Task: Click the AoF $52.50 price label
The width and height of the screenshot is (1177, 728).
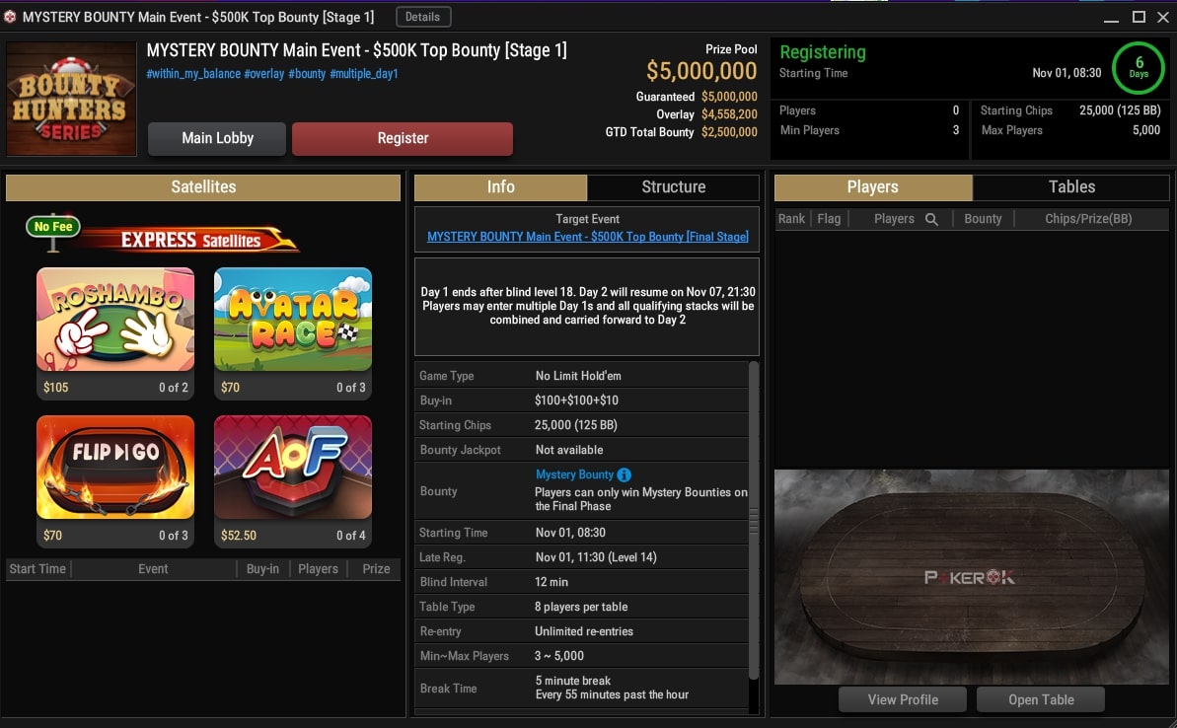Action: pyautogui.click(x=239, y=535)
